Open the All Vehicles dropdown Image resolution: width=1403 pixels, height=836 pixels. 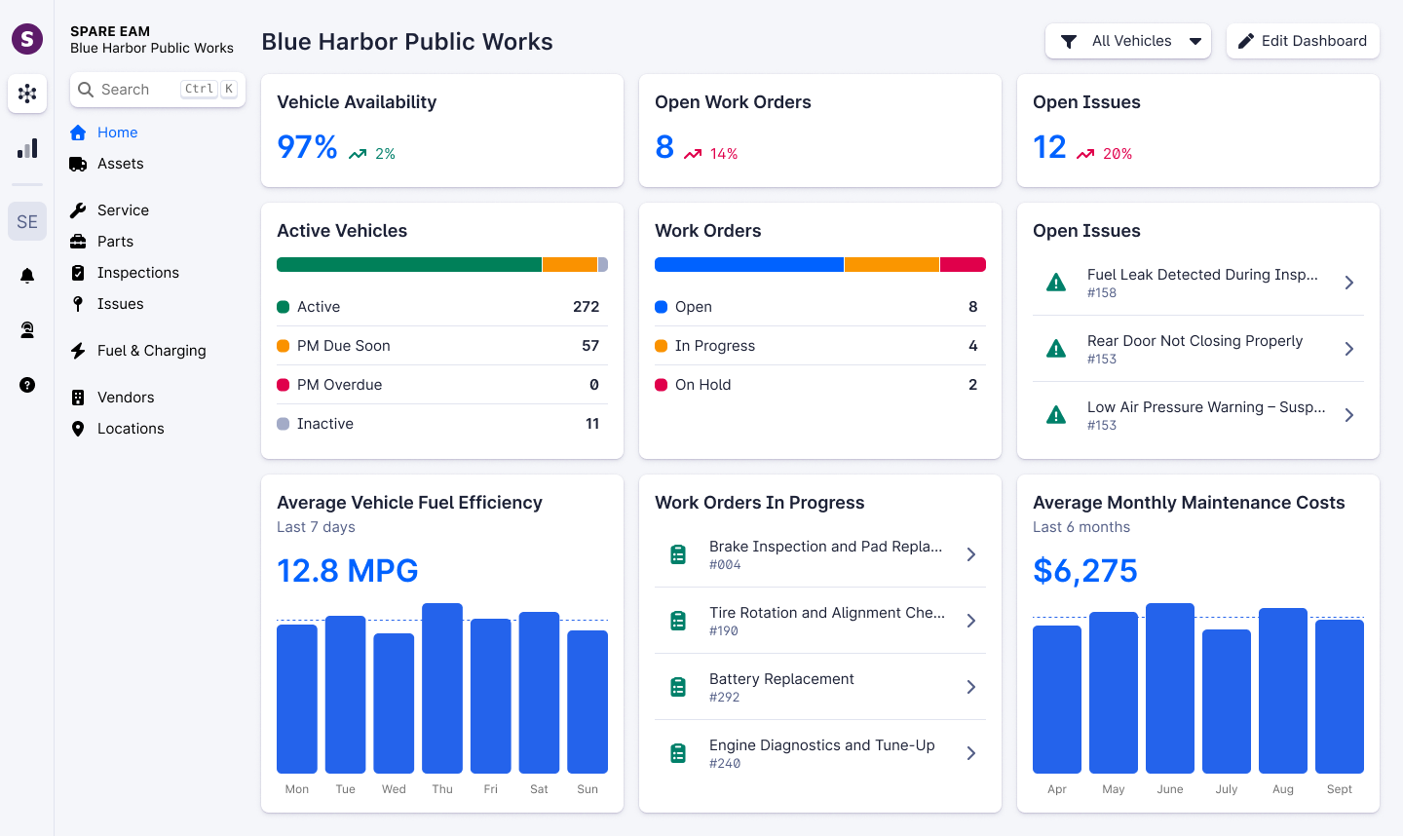[x=1128, y=41]
